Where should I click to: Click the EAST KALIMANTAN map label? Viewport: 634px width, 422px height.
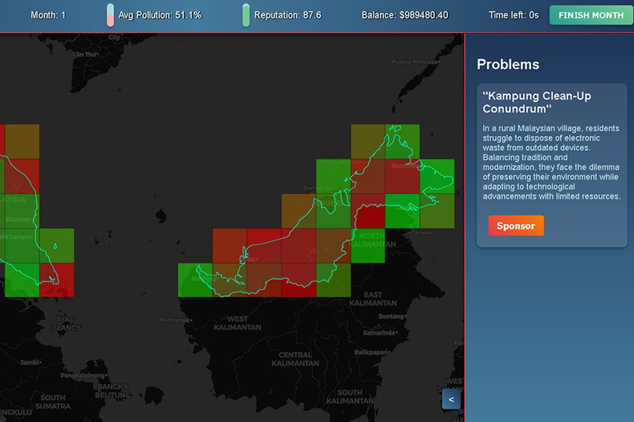click(373, 299)
